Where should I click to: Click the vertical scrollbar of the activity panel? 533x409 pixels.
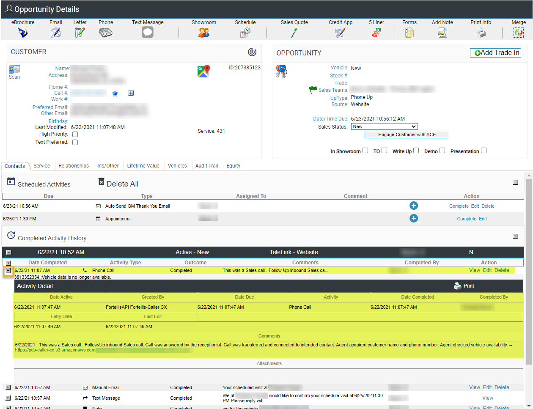[x=529, y=271]
